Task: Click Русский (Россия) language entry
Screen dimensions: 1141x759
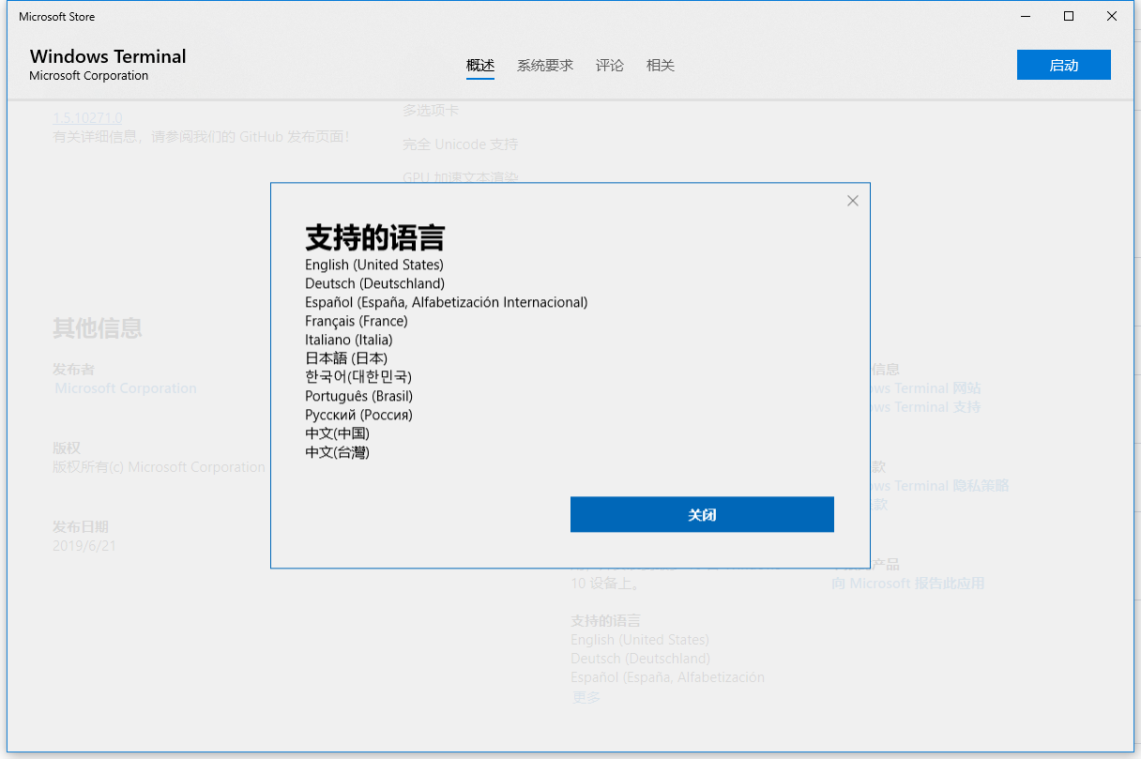Action: [358, 415]
